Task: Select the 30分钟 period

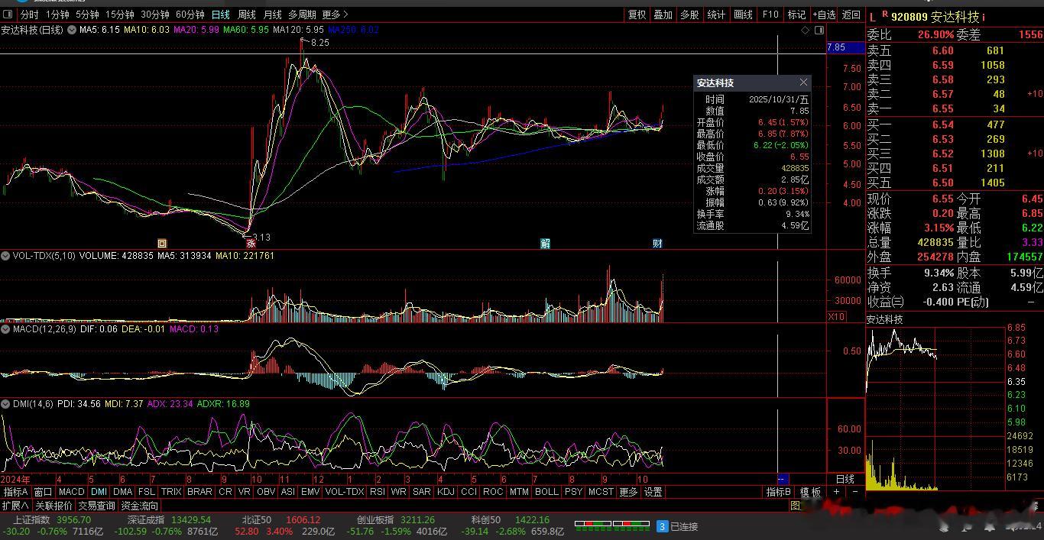Action: (155, 15)
